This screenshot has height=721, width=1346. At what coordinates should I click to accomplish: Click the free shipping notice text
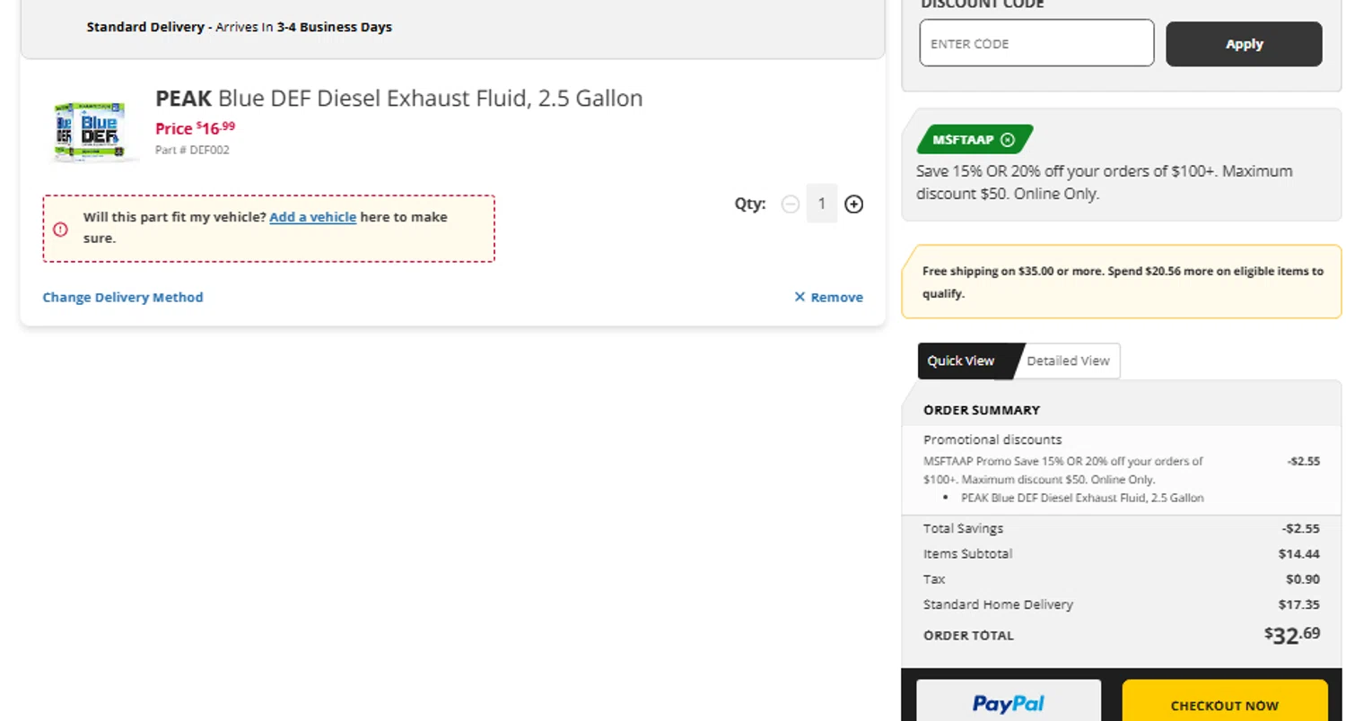(1122, 282)
